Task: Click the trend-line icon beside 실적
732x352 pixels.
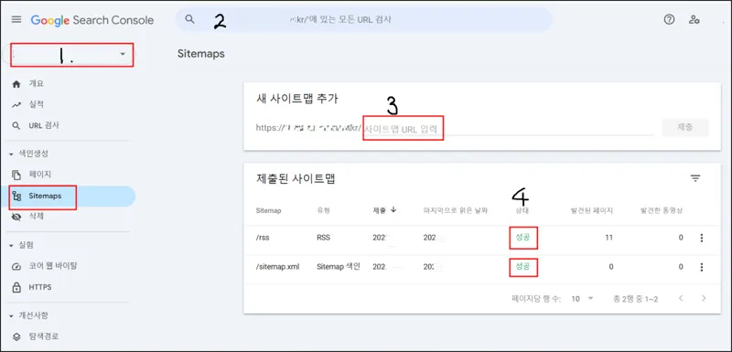Action: pos(16,105)
